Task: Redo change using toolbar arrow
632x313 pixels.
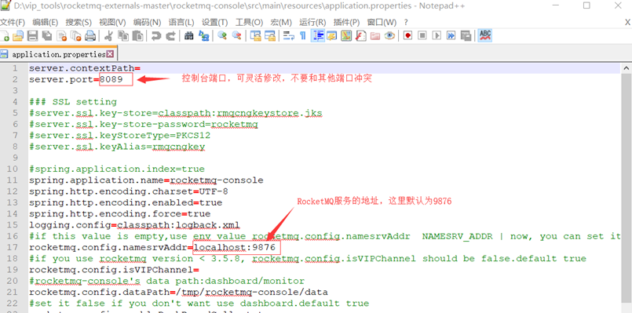Action: pyautogui.click(x=171, y=36)
